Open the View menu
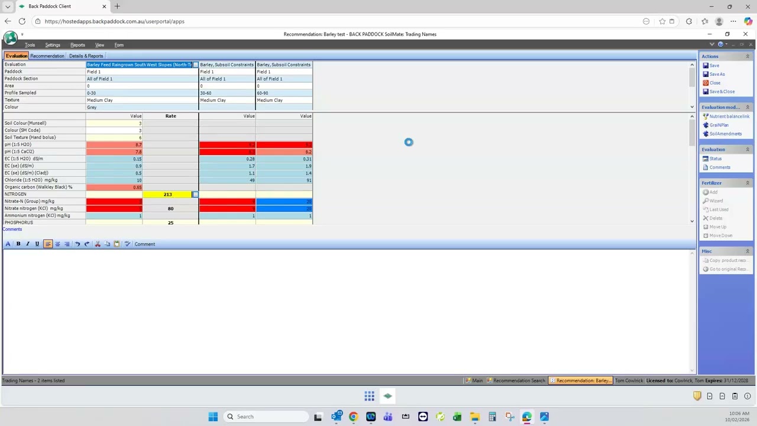This screenshot has width=757, height=426. click(x=99, y=45)
